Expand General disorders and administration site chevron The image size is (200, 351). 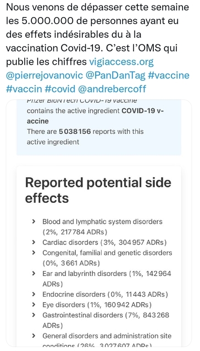tap(34, 336)
